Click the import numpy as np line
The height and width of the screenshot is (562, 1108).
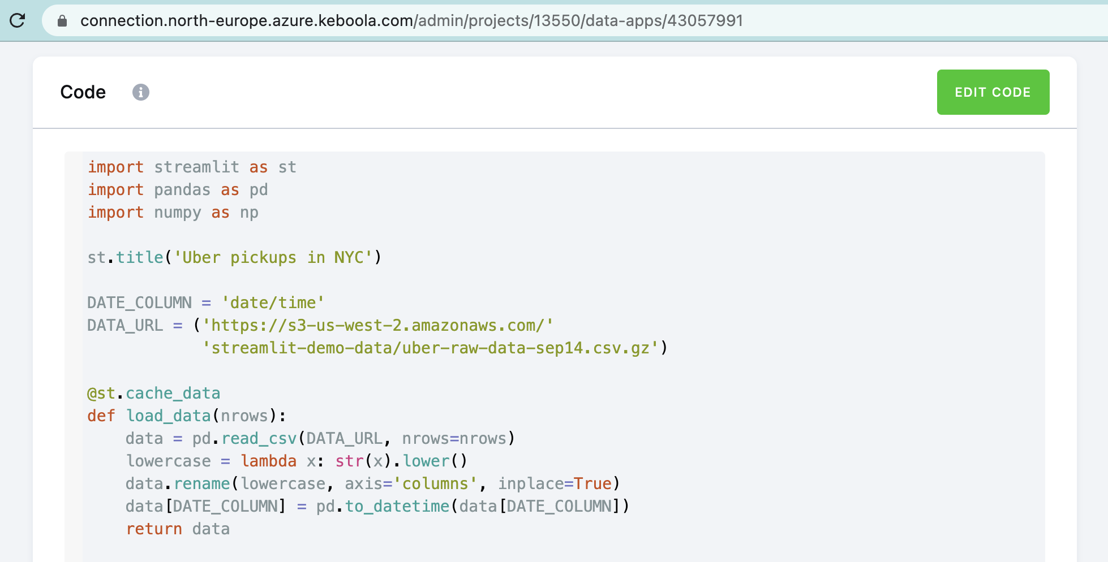(173, 212)
